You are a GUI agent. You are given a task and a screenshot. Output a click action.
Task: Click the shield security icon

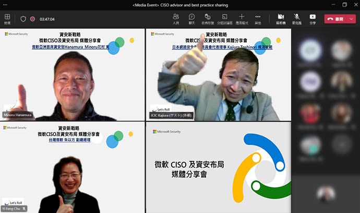click(x=23, y=19)
